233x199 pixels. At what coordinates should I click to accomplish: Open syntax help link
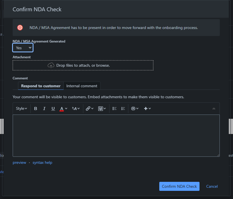42,163
